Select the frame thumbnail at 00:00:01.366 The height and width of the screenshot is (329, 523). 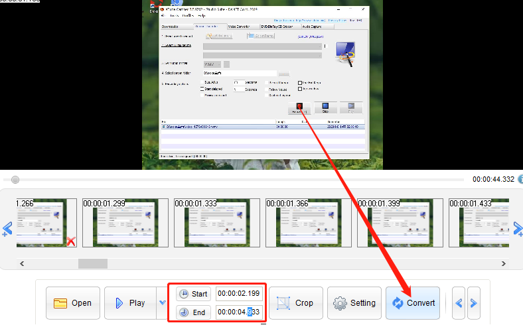click(309, 223)
